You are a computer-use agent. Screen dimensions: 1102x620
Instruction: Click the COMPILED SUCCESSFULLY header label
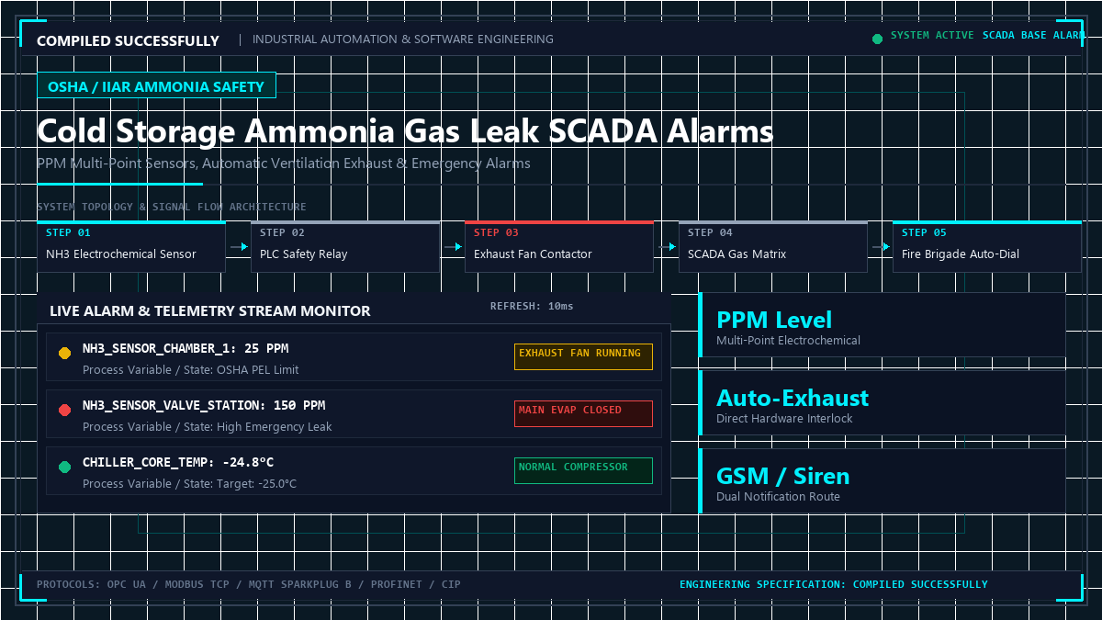pos(128,40)
